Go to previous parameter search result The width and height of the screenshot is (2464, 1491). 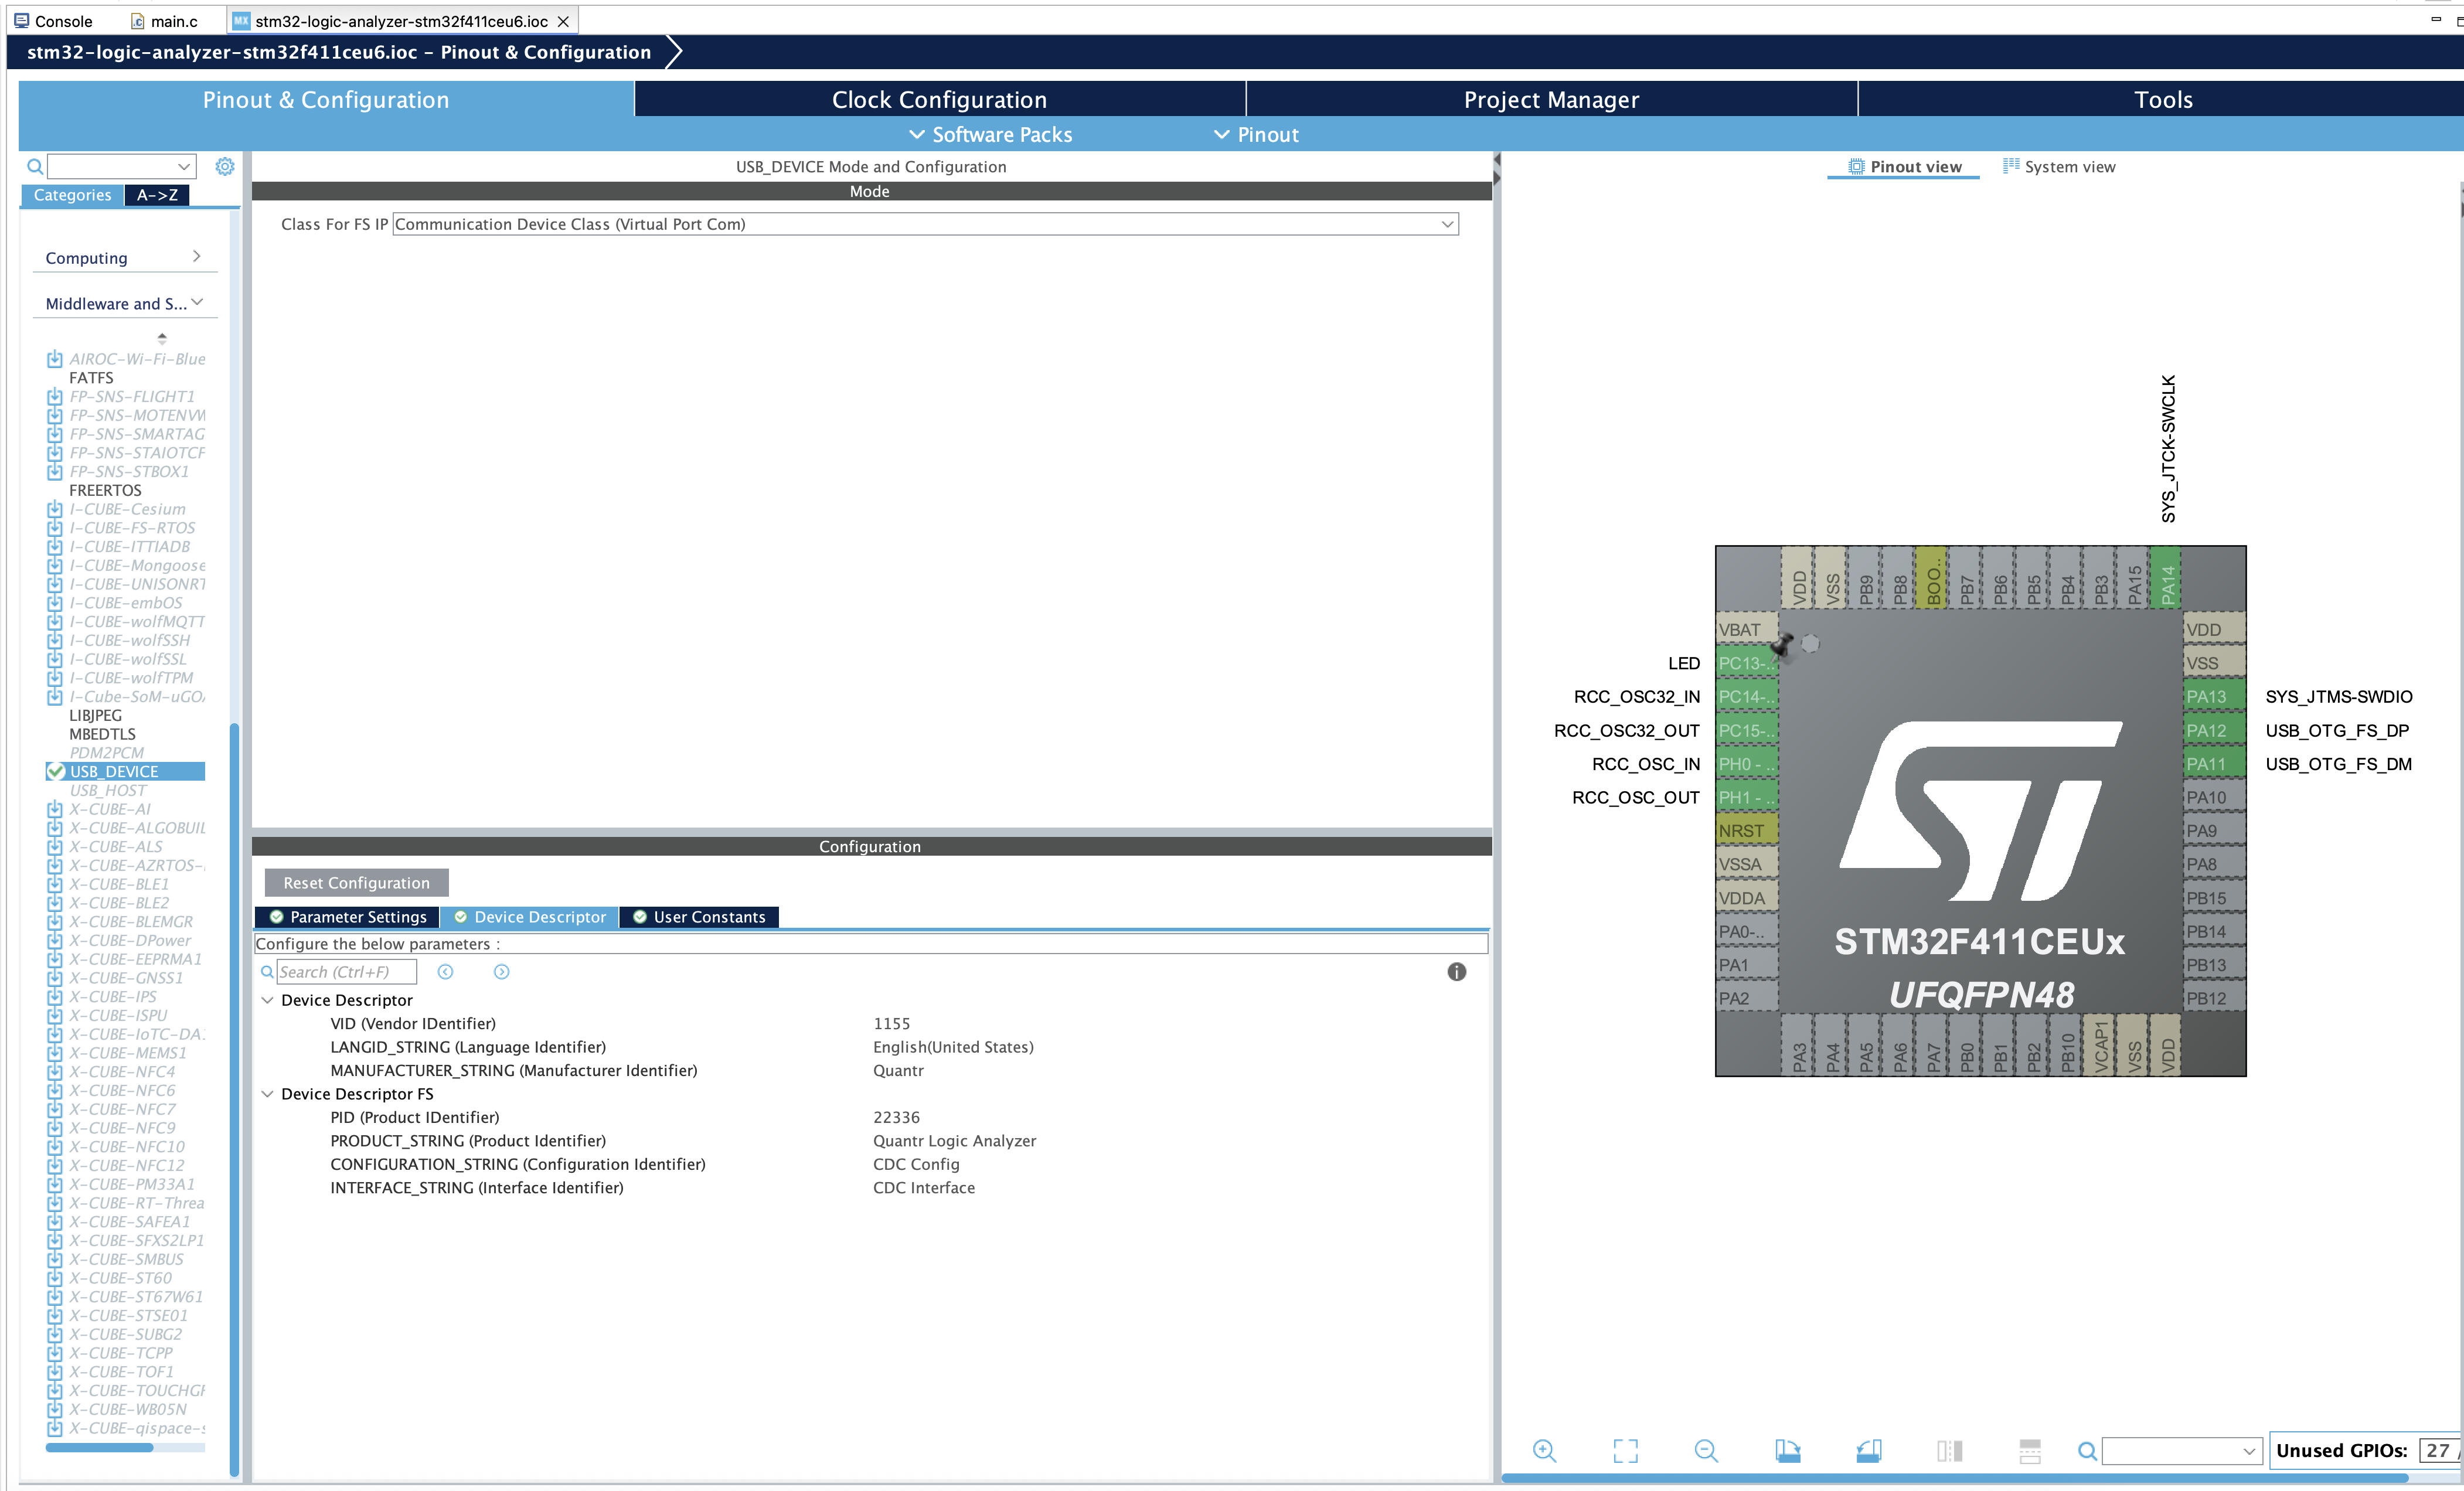click(446, 972)
